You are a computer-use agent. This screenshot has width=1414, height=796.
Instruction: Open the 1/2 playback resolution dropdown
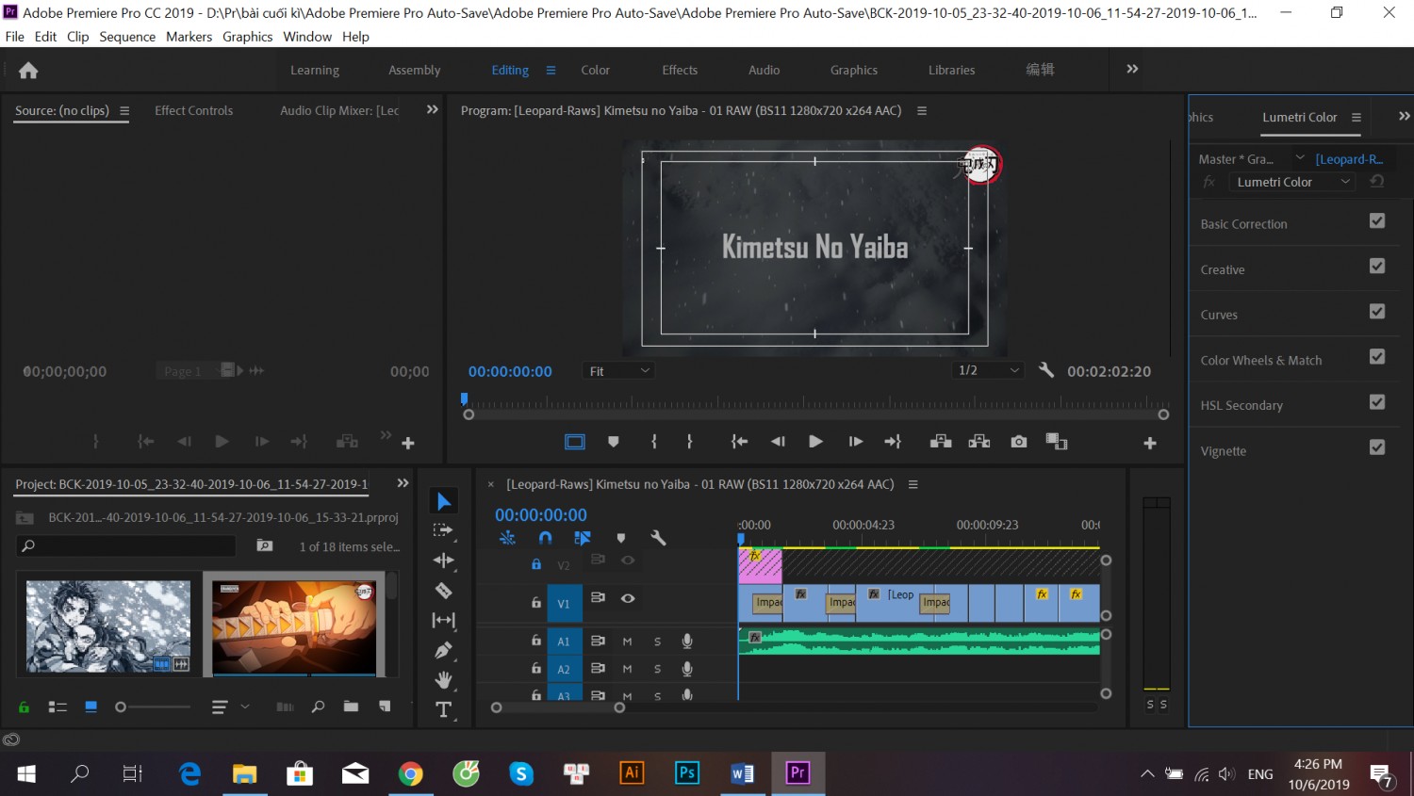pyautogui.click(x=988, y=370)
